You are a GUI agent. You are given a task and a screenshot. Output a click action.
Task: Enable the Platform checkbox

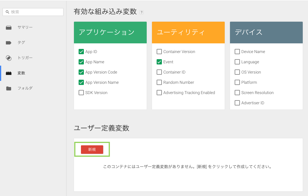(x=237, y=82)
